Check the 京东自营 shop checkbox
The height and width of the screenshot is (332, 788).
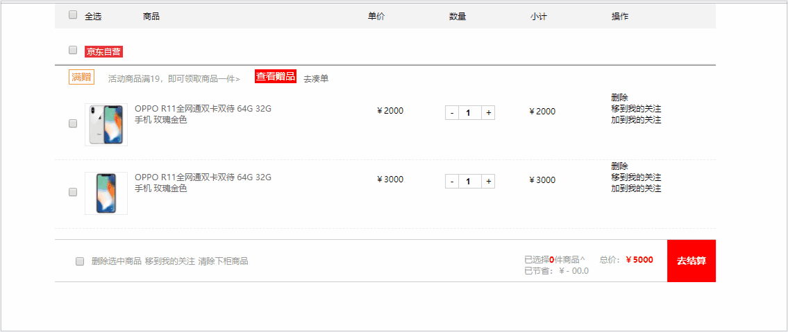coord(73,50)
